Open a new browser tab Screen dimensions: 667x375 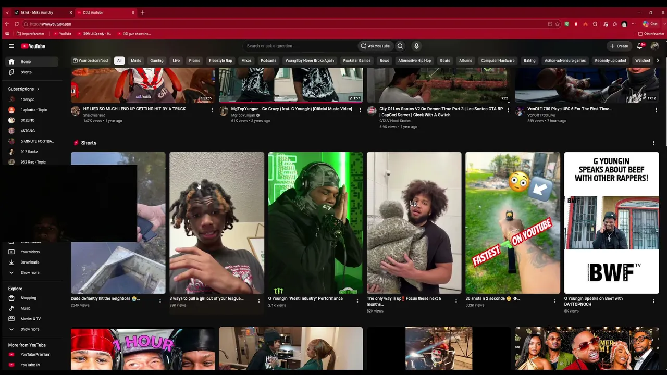pos(142,12)
